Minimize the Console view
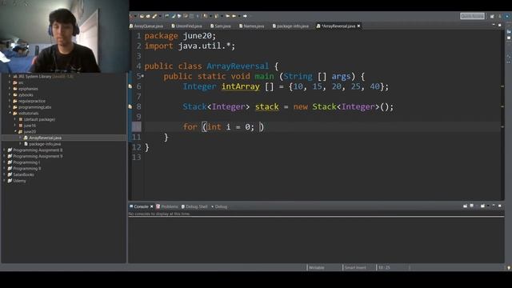The image size is (512, 288). pos(494,206)
